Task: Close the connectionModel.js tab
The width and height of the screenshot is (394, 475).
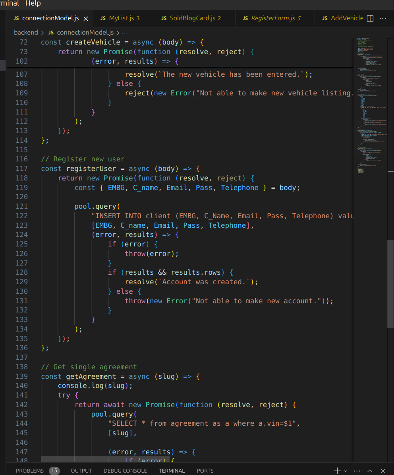Action: [x=86, y=18]
